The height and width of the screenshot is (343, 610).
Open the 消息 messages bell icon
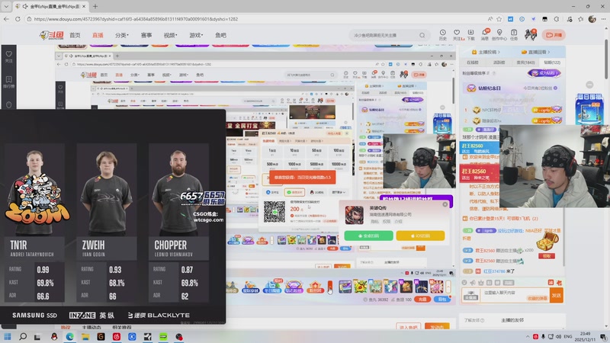(485, 34)
